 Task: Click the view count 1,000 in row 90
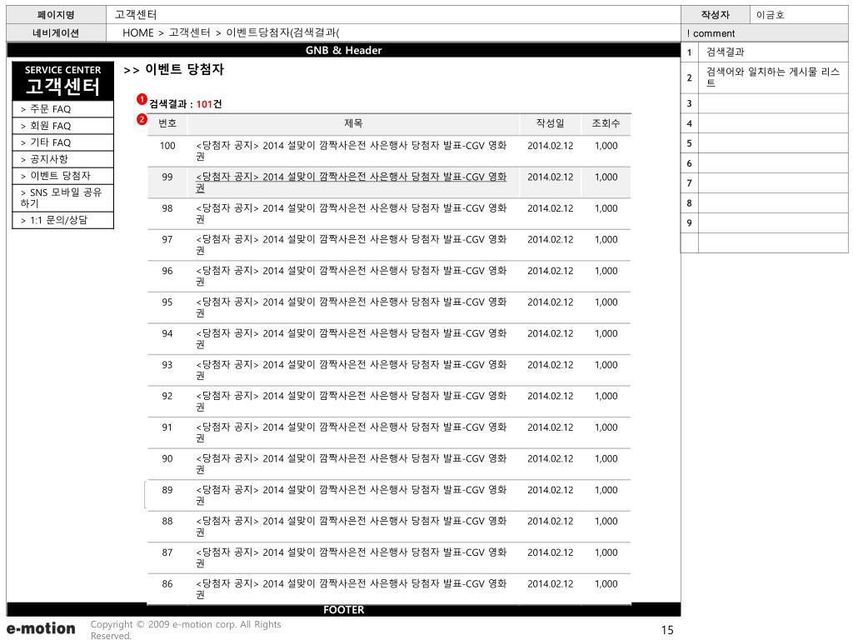pos(606,459)
